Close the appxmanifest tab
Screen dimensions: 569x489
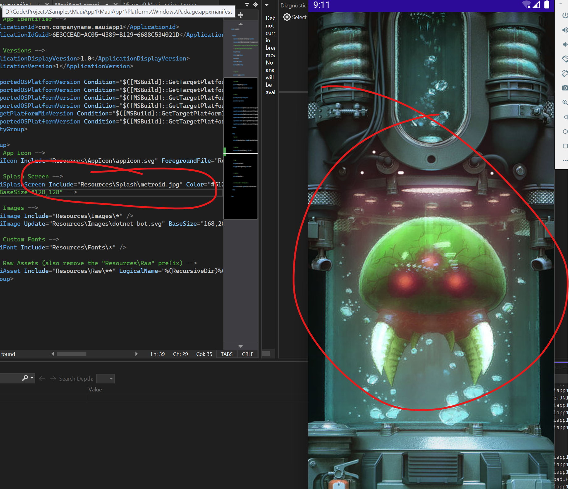click(x=47, y=4)
